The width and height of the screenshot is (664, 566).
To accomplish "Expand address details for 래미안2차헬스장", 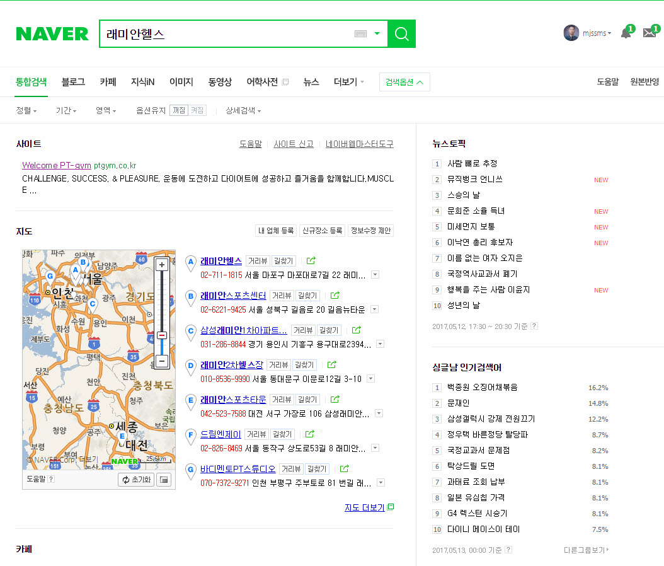I will click(x=371, y=379).
